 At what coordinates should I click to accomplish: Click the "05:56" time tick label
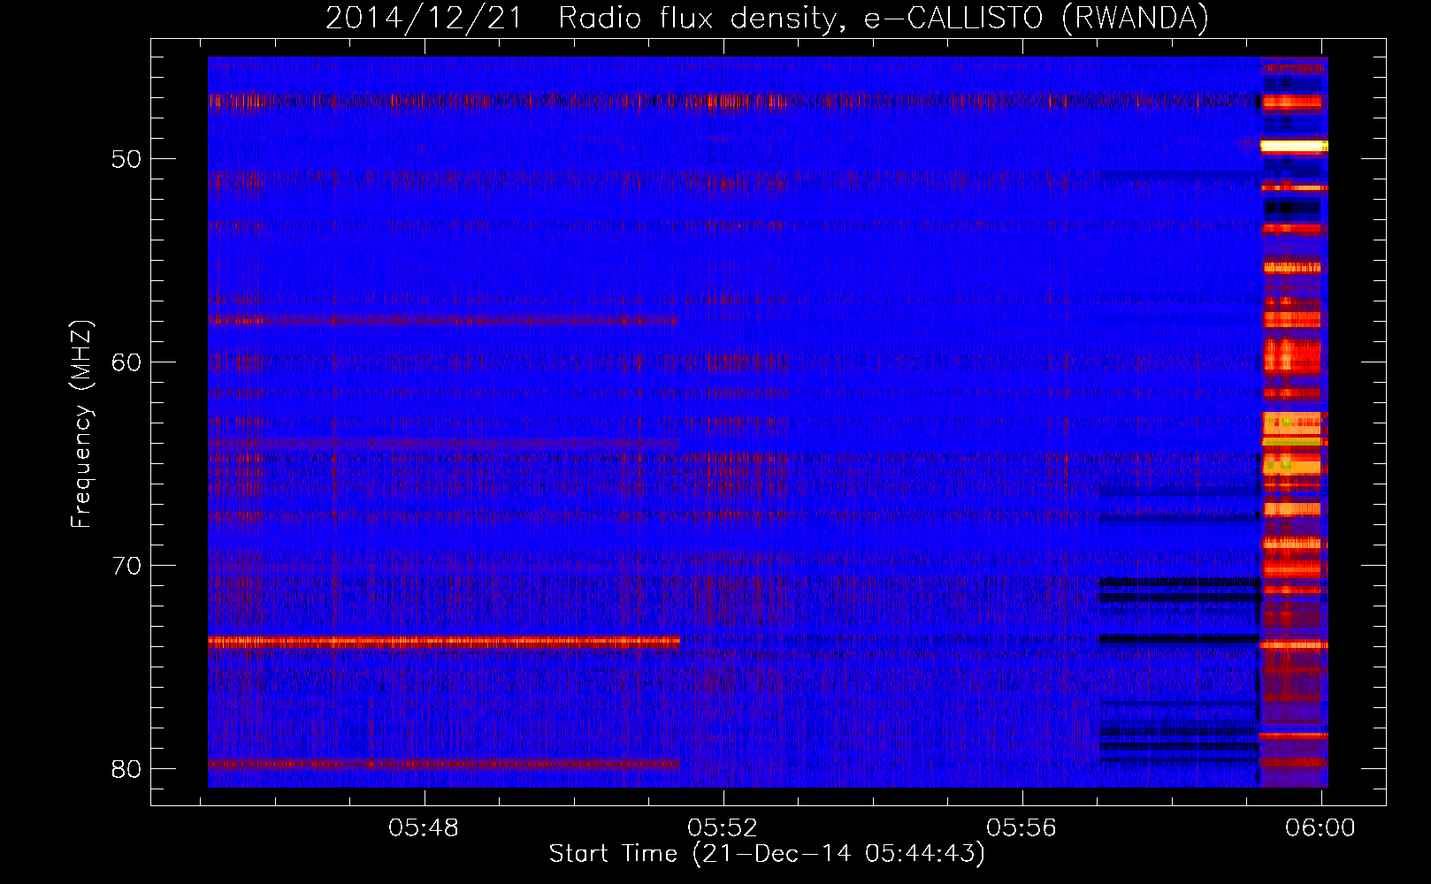coord(1022,828)
